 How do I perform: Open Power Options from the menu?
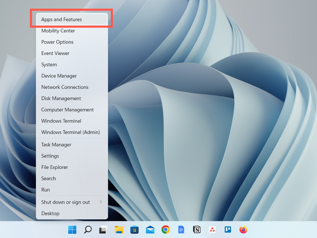(57, 42)
